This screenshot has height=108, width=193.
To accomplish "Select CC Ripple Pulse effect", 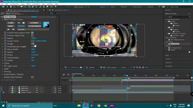I will (176, 48).
